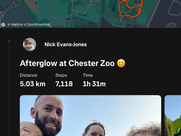Click the Mapbox logo icon on map

(x=3, y=25)
